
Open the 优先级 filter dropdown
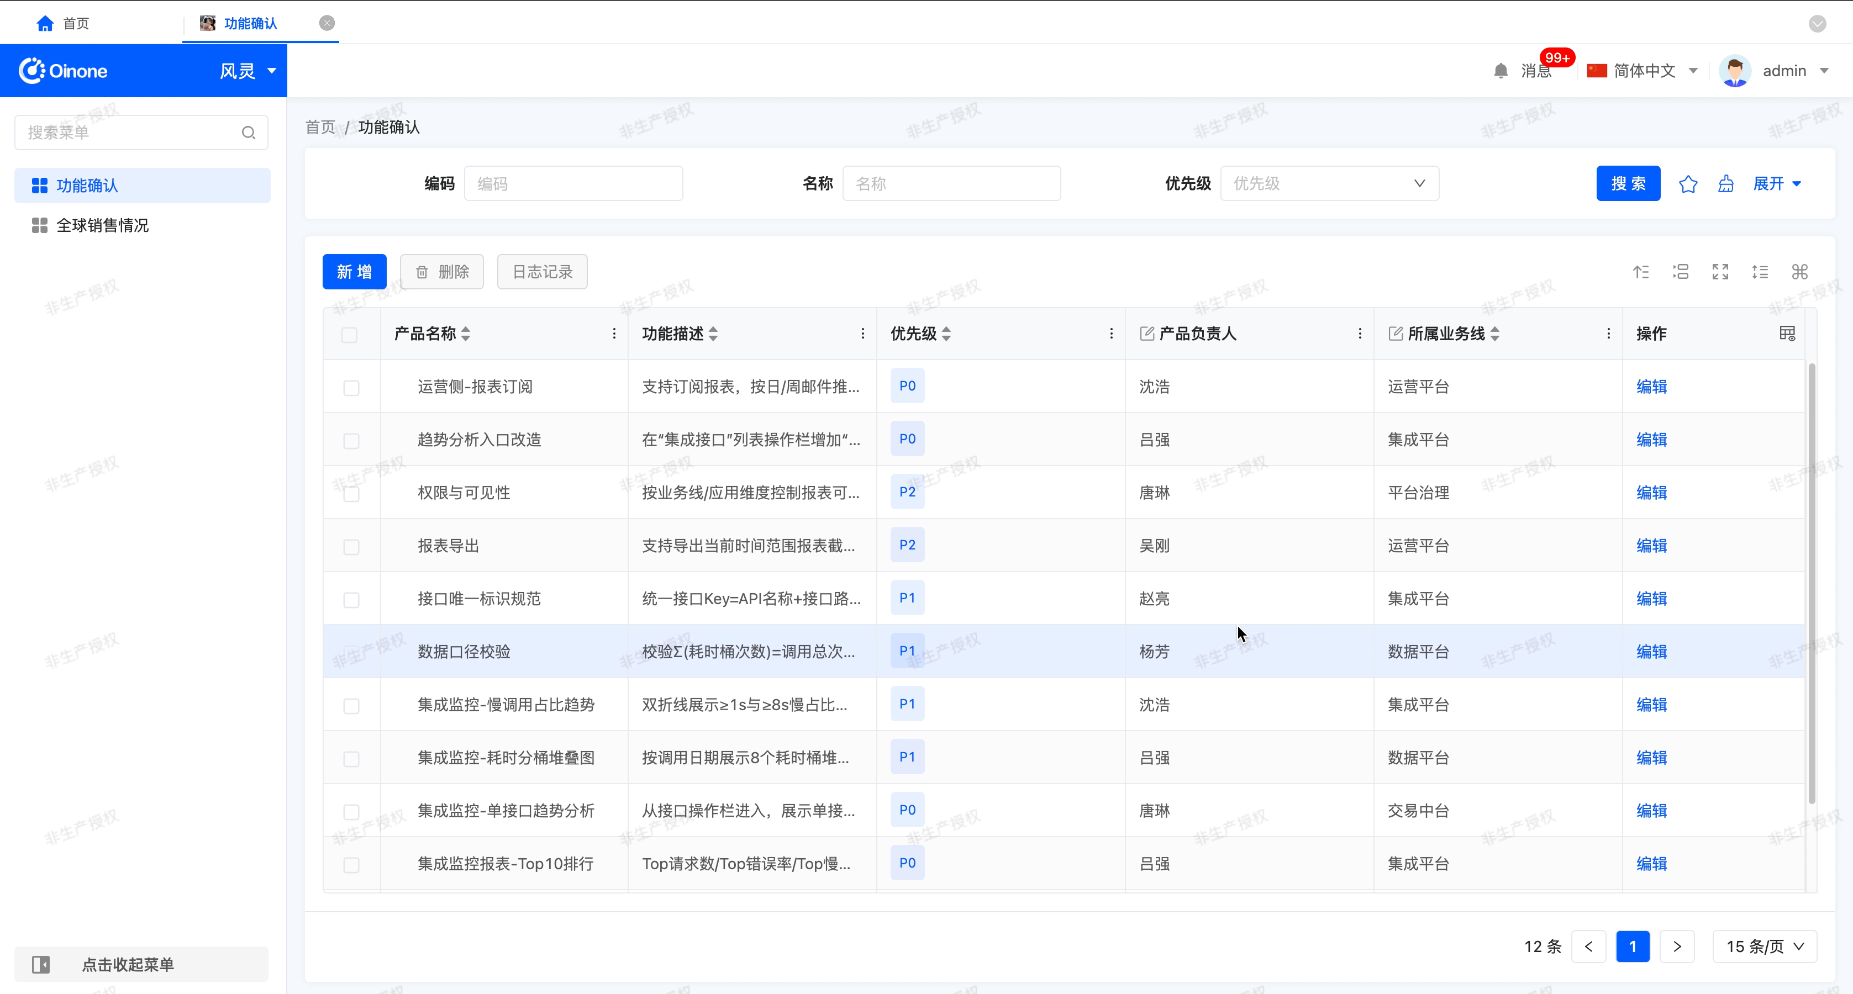coord(1329,183)
